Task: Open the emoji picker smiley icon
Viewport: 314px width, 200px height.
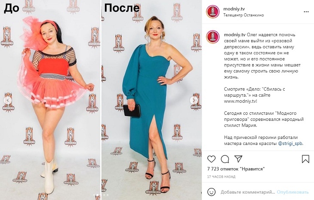Action: 211,192
